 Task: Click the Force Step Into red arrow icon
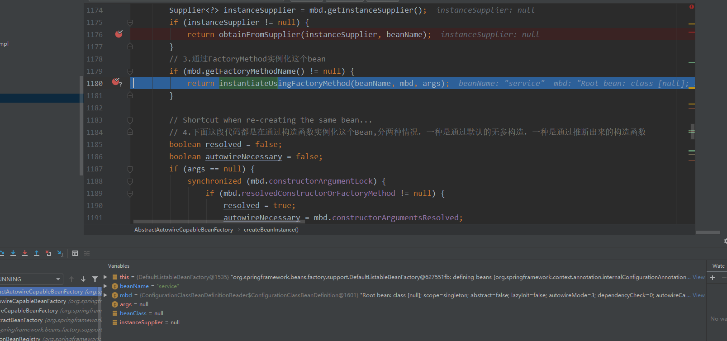click(x=25, y=253)
